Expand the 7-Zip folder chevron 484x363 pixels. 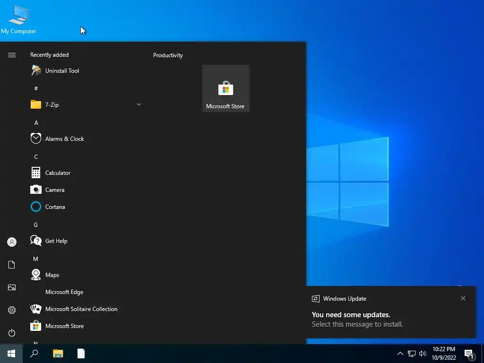tap(139, 104)
